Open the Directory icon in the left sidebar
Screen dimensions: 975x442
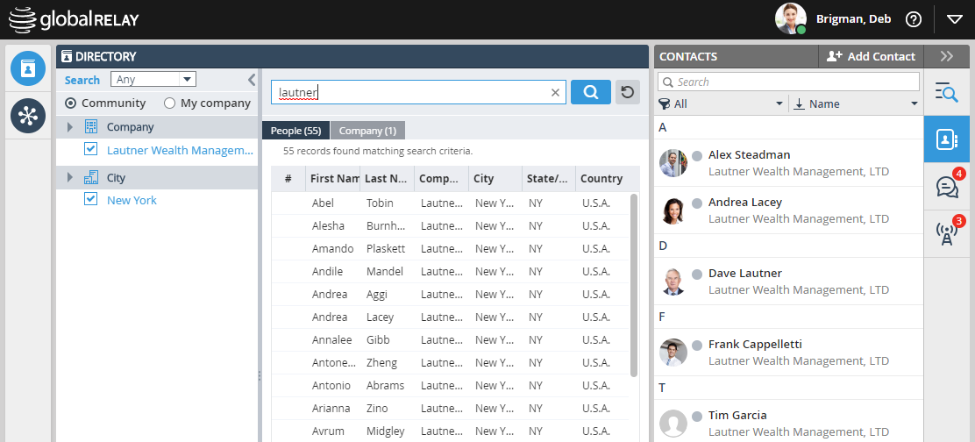pyautogui.click(x=28, y=68)
